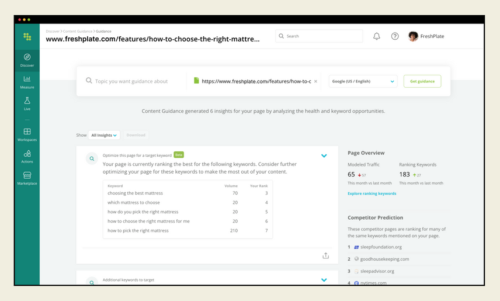Click the app logo in the sidebar
Viewport: 500px width, 301px height.
click(x=27, y=37)
